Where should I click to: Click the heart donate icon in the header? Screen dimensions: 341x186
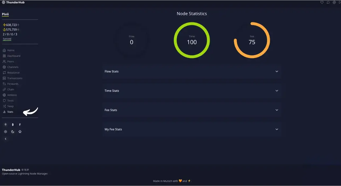pyautogui.click(x=322, y=2)
